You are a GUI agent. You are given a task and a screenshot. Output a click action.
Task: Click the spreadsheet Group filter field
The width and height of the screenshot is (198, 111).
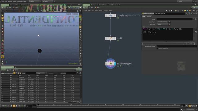point(31,73)
